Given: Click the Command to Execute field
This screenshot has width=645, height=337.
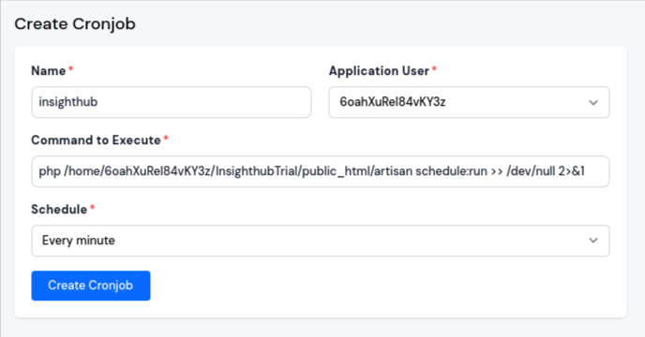Looking at the screenshot, I should pyautogui.click(x=321, y=171).
